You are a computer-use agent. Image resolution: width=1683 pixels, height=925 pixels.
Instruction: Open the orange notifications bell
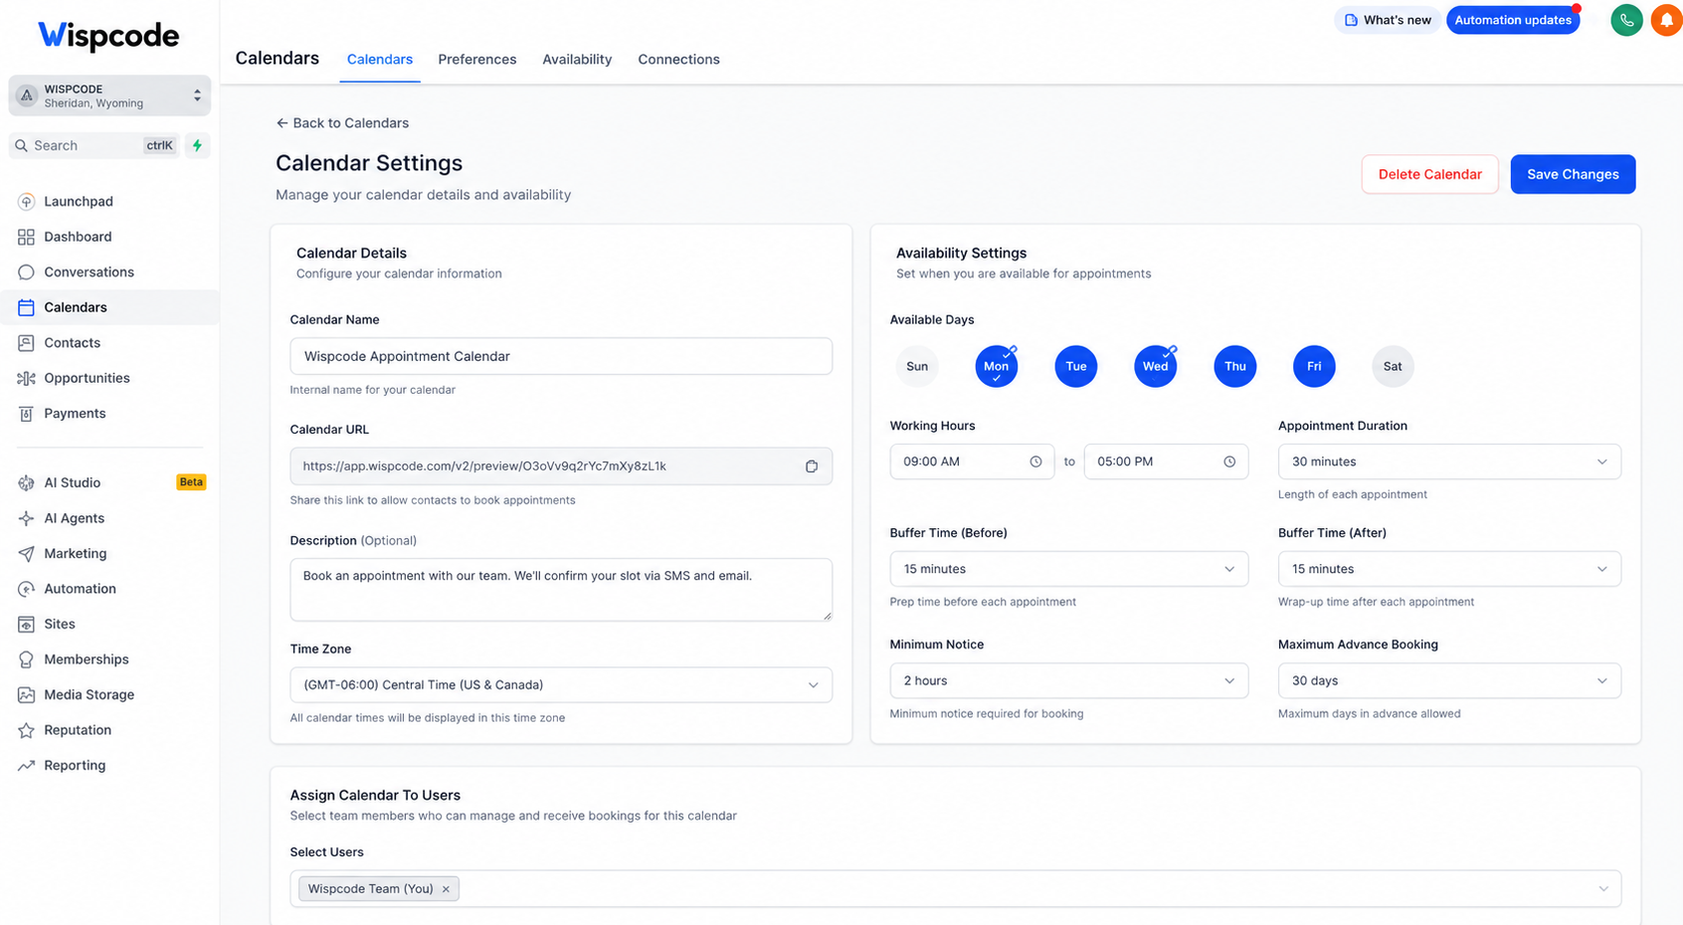(1667, 20)
